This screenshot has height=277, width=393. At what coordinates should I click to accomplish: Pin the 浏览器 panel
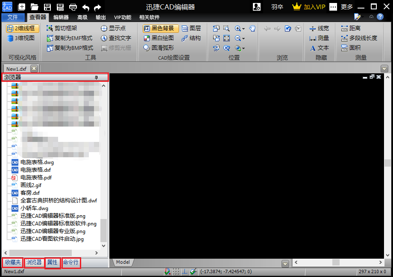(96, 78)
